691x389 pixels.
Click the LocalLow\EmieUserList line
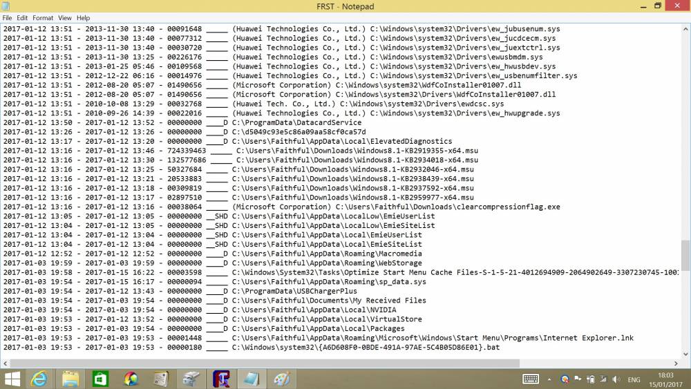point(219,216)
